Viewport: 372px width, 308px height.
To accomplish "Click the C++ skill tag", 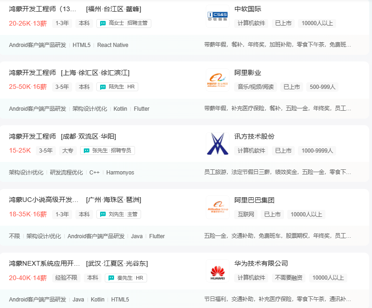I will coord(95,173).
